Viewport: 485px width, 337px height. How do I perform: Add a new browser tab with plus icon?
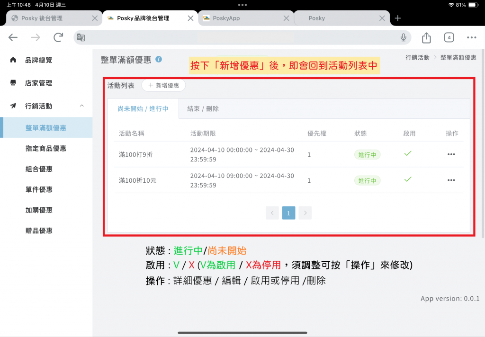[398, 18]
